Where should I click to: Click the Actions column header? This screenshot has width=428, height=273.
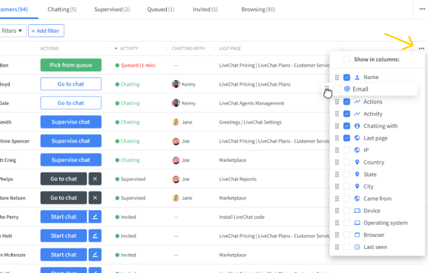(49, 48)
